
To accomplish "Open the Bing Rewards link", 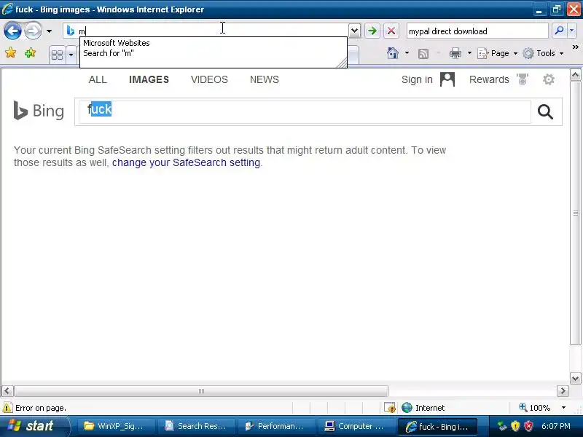I will tap(489, 79).
